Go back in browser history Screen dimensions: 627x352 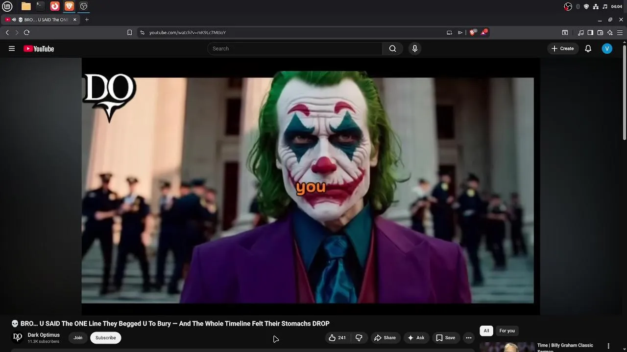click(7, 32)
